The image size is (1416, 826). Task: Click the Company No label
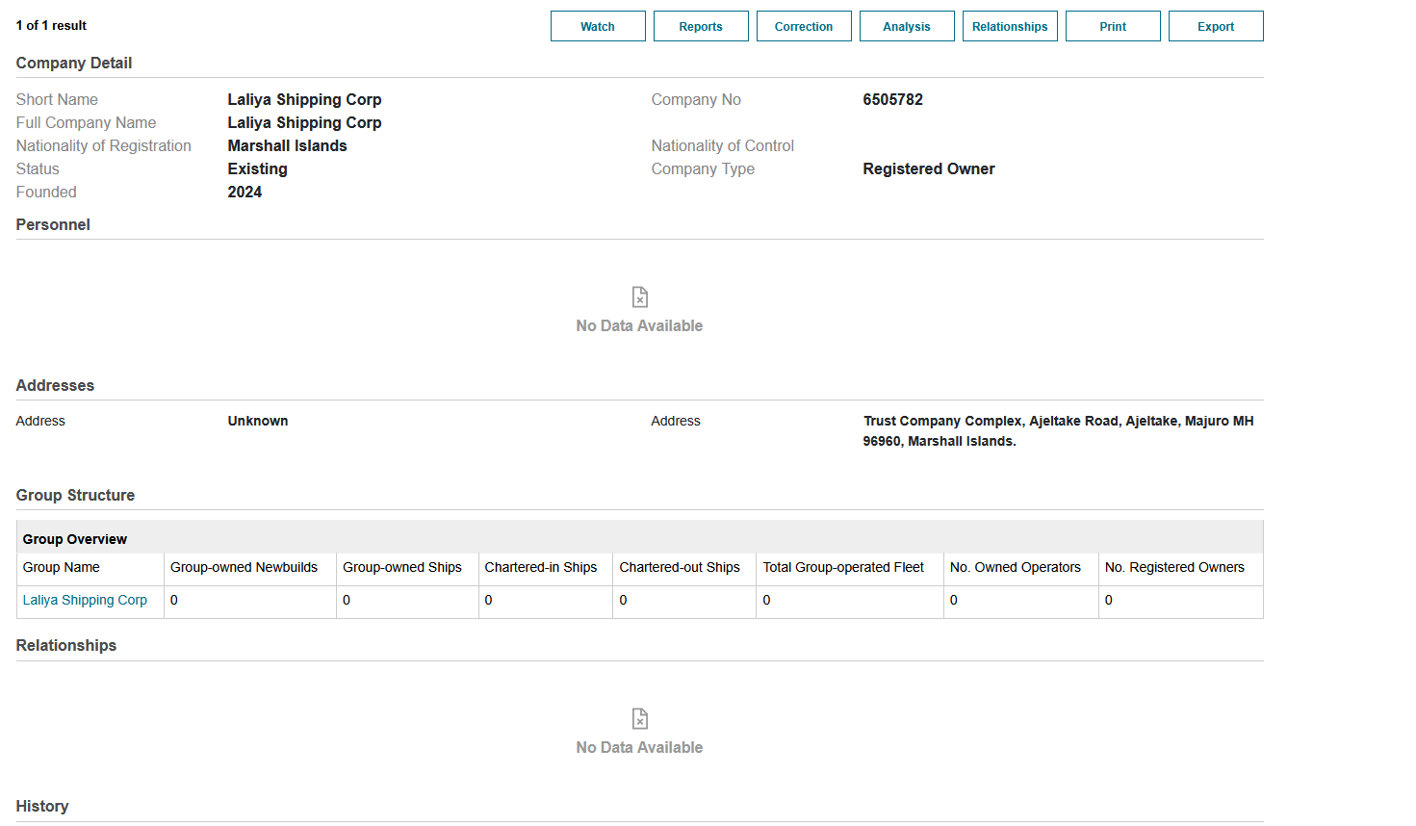[696, 99]
